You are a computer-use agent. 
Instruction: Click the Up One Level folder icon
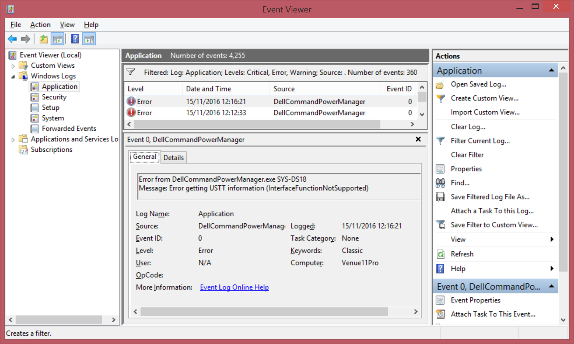pyautogui.click(x=44, y=39)
